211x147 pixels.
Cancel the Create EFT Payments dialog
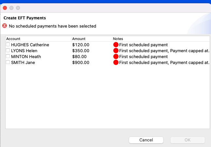click(x=146, y=140)
